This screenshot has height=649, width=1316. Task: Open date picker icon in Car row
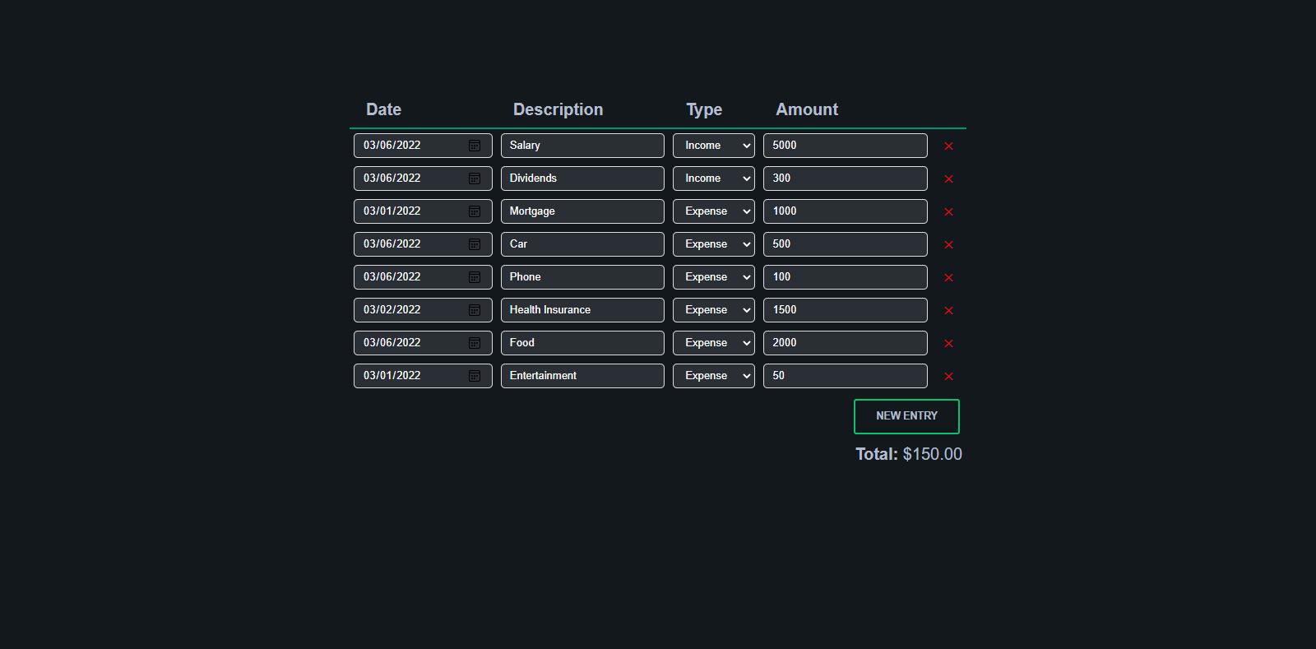(x=475, y=244)
